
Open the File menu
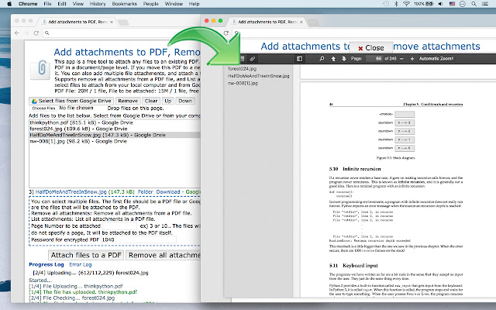(x=47, y=4)
